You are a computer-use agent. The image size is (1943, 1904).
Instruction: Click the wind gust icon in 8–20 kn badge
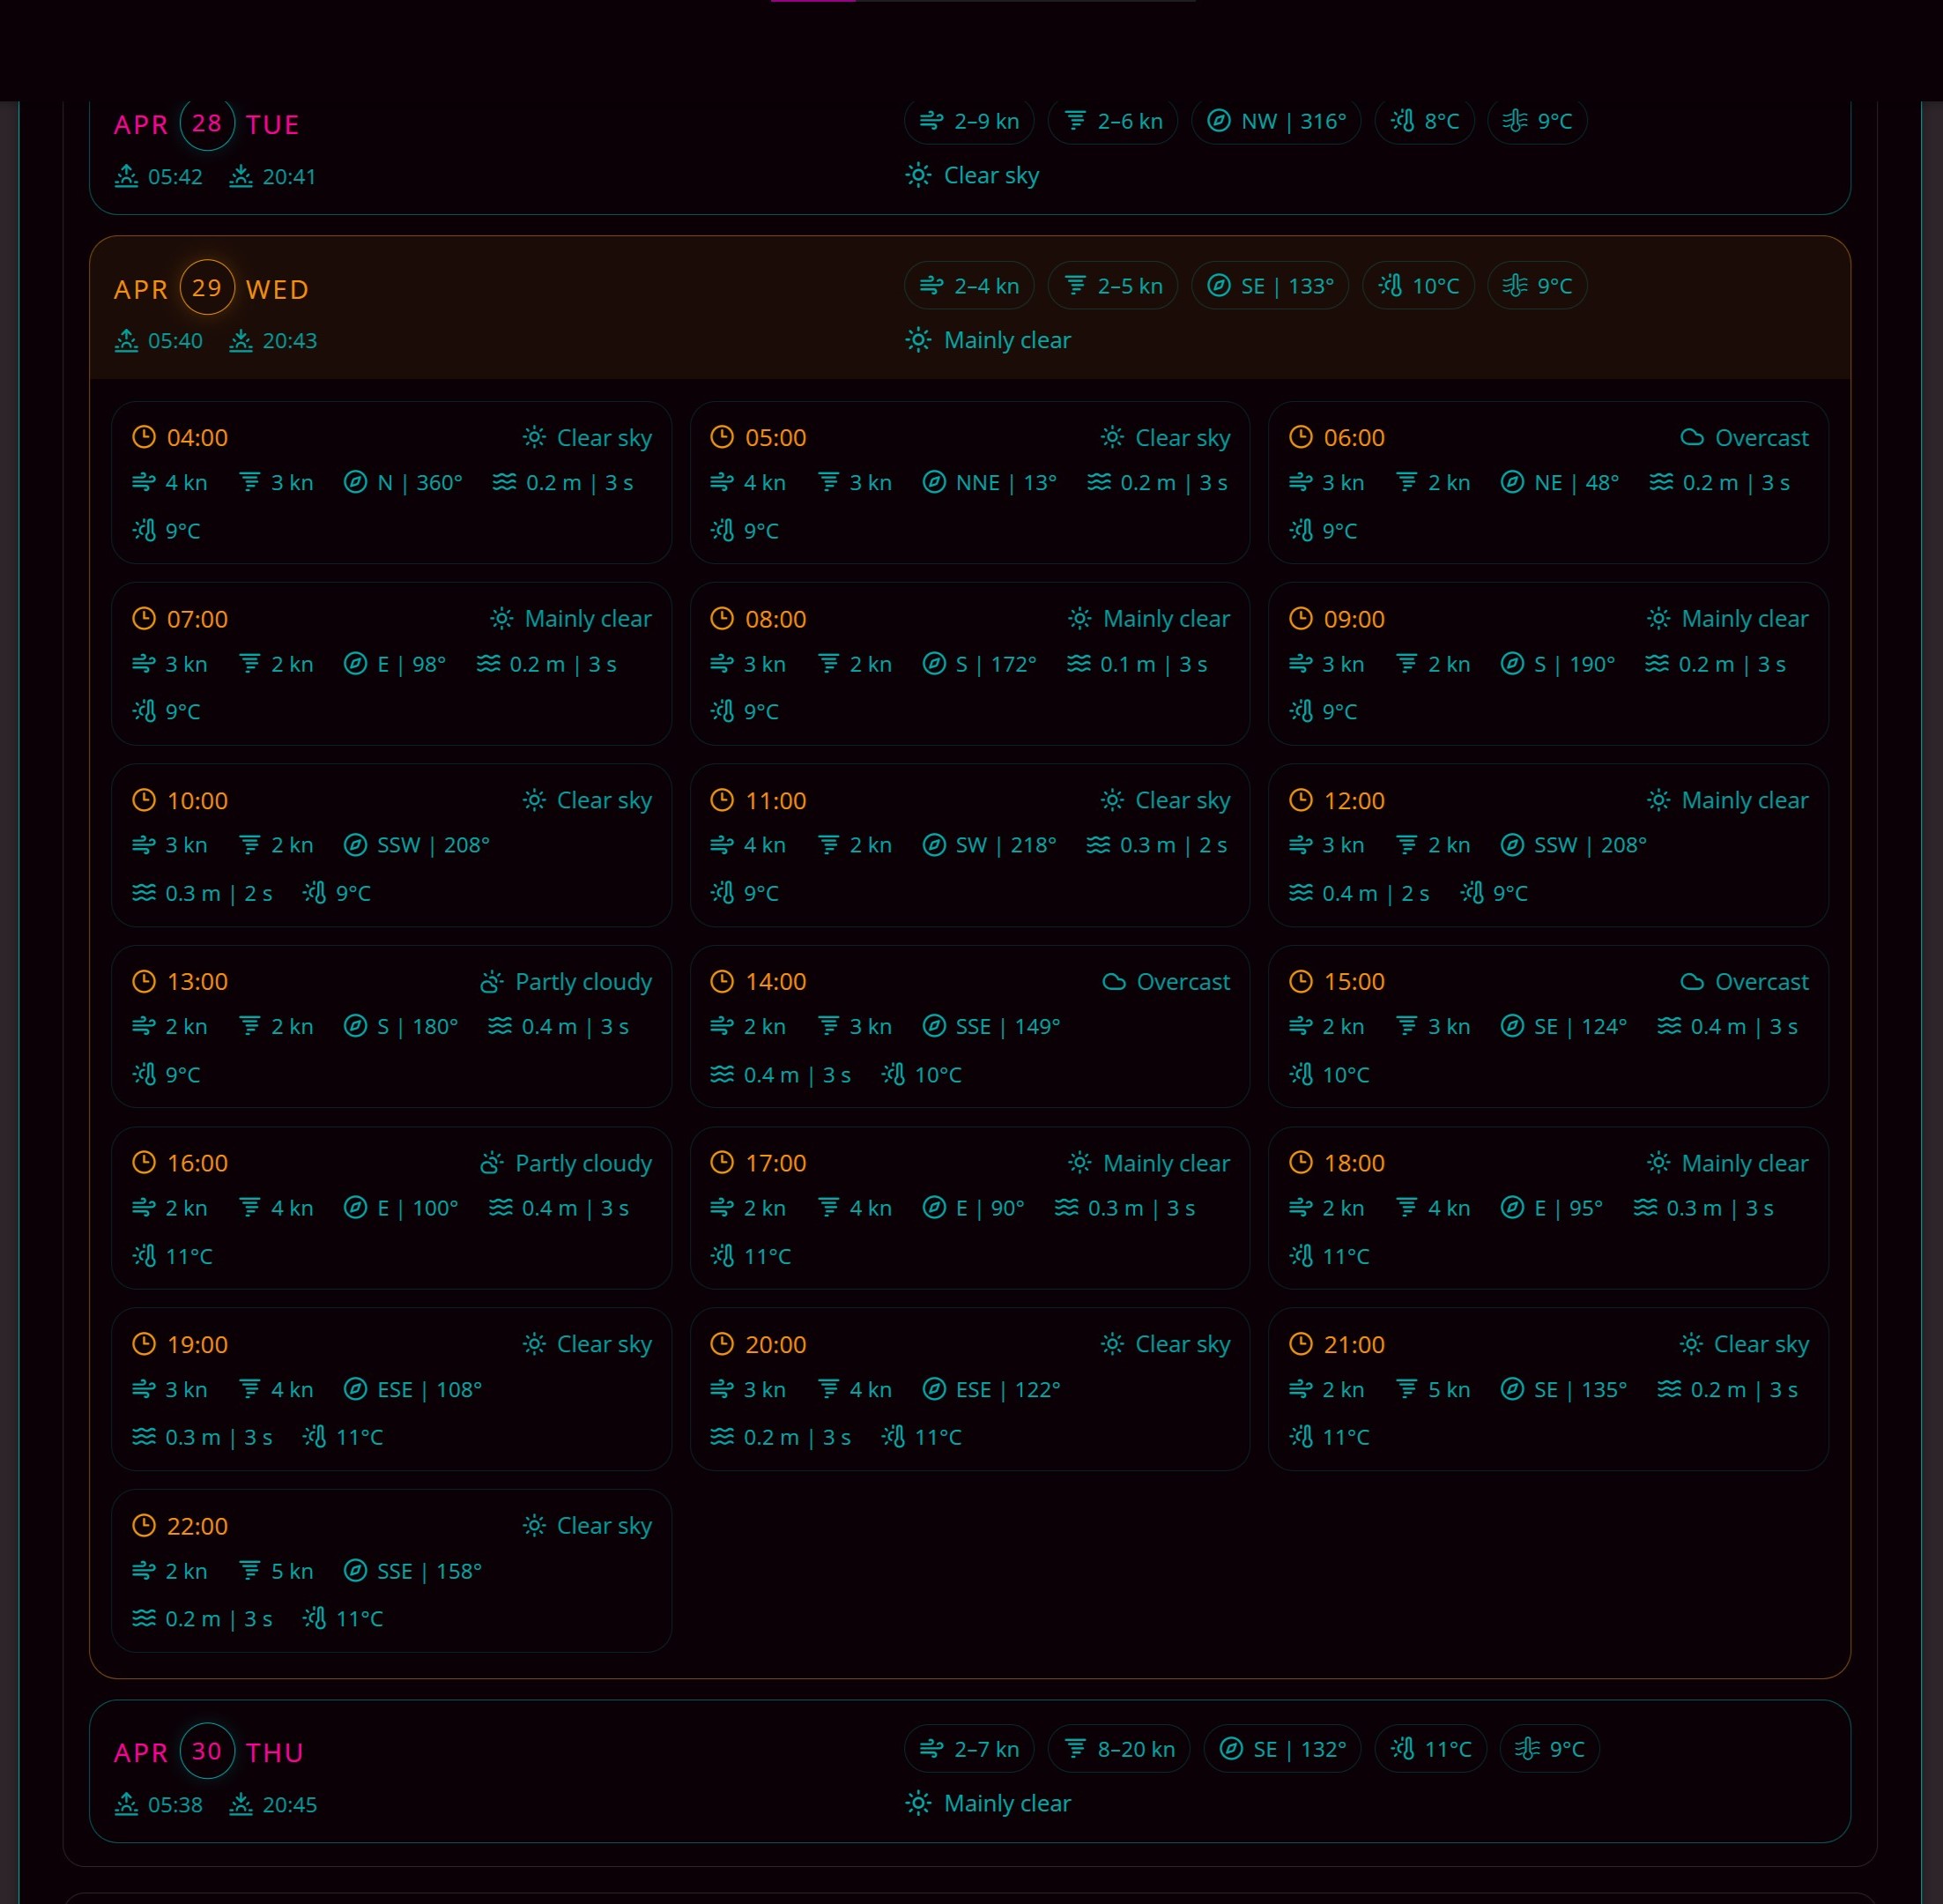[1075, 1748]
